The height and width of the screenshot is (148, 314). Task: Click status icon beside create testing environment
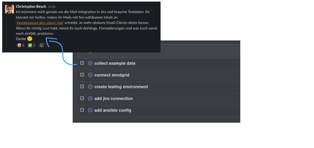tap(90, 87)
